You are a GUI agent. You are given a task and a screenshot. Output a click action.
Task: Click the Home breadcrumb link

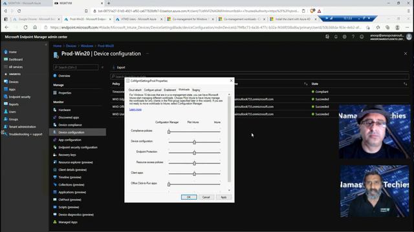click(58, 46)
